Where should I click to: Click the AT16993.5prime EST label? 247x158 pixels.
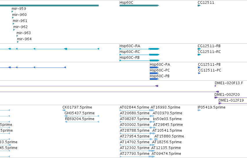pyautogui.click(x=165, y=107)
